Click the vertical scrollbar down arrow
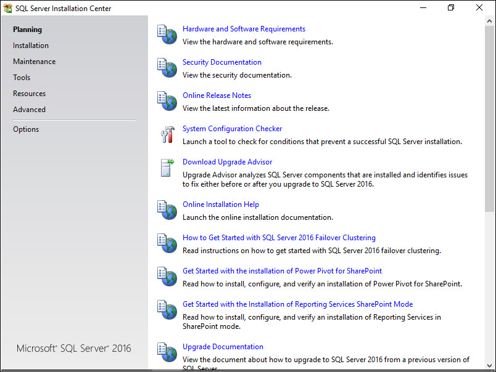Viewport: 496px width, 372px height. (x=490, y=366)
